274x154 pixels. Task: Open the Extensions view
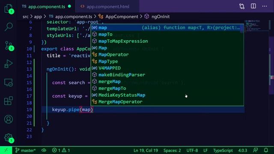[9, 101]
